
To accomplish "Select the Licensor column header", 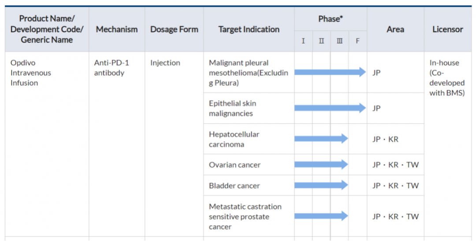I will point(448,29).
